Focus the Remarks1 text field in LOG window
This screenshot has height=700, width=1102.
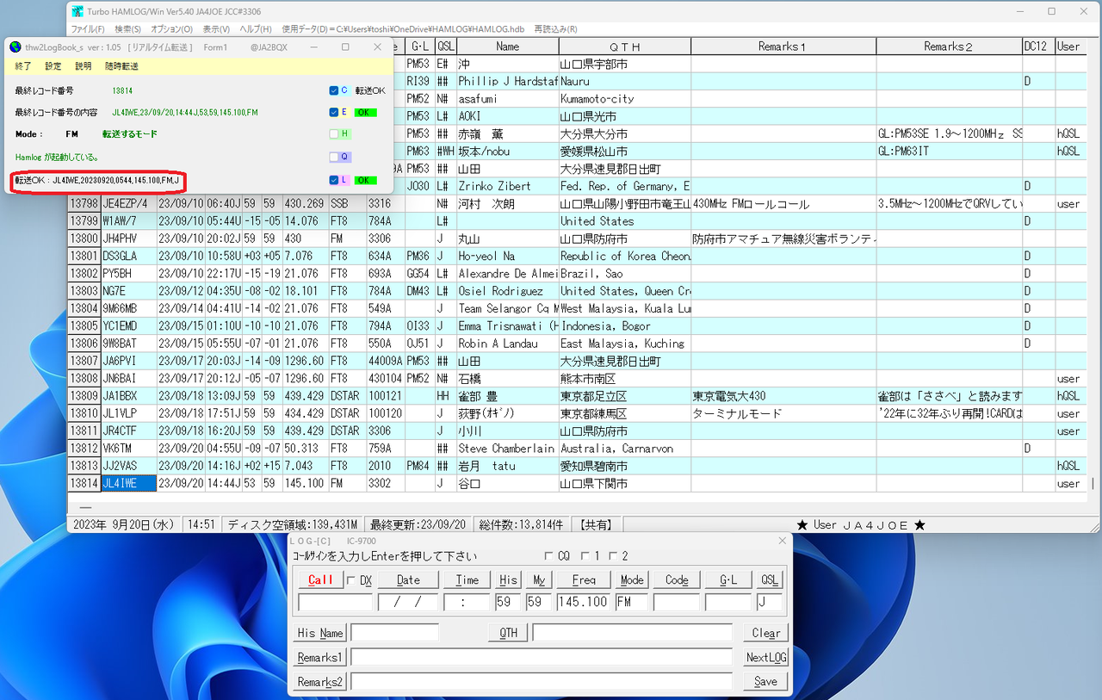[x=542, y=658]
